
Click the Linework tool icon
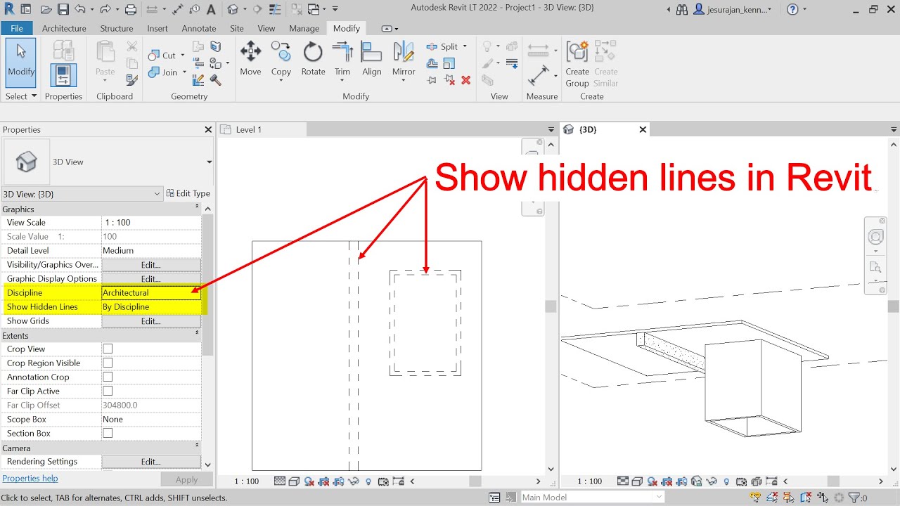(511, 63)
